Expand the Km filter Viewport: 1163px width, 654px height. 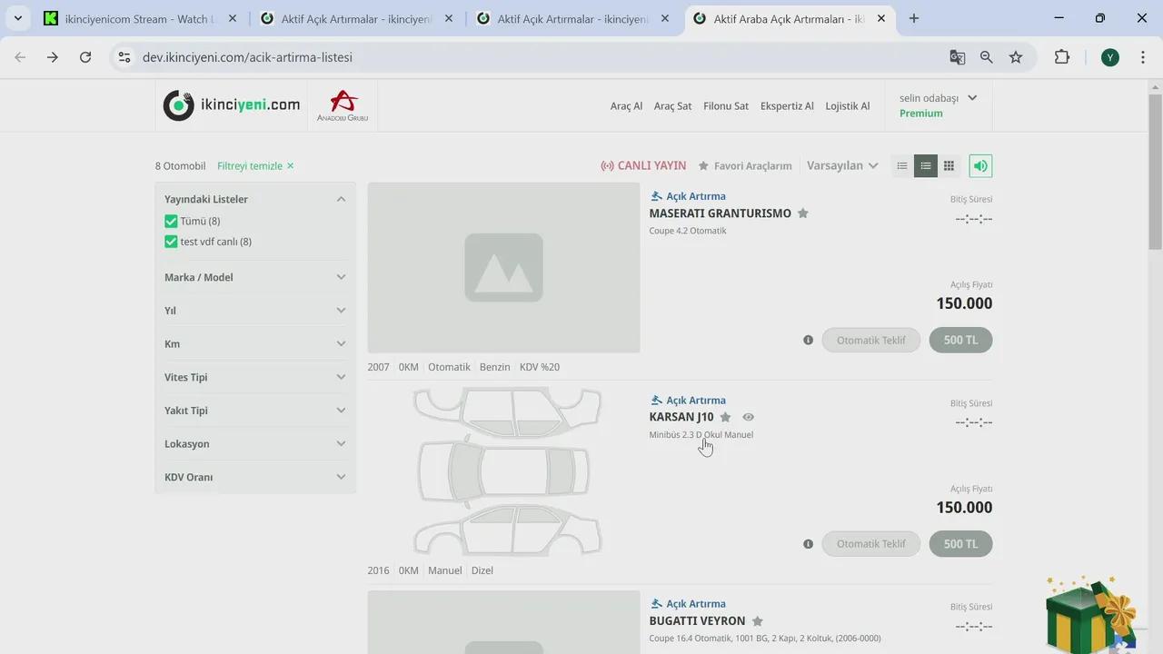[341, 343]
